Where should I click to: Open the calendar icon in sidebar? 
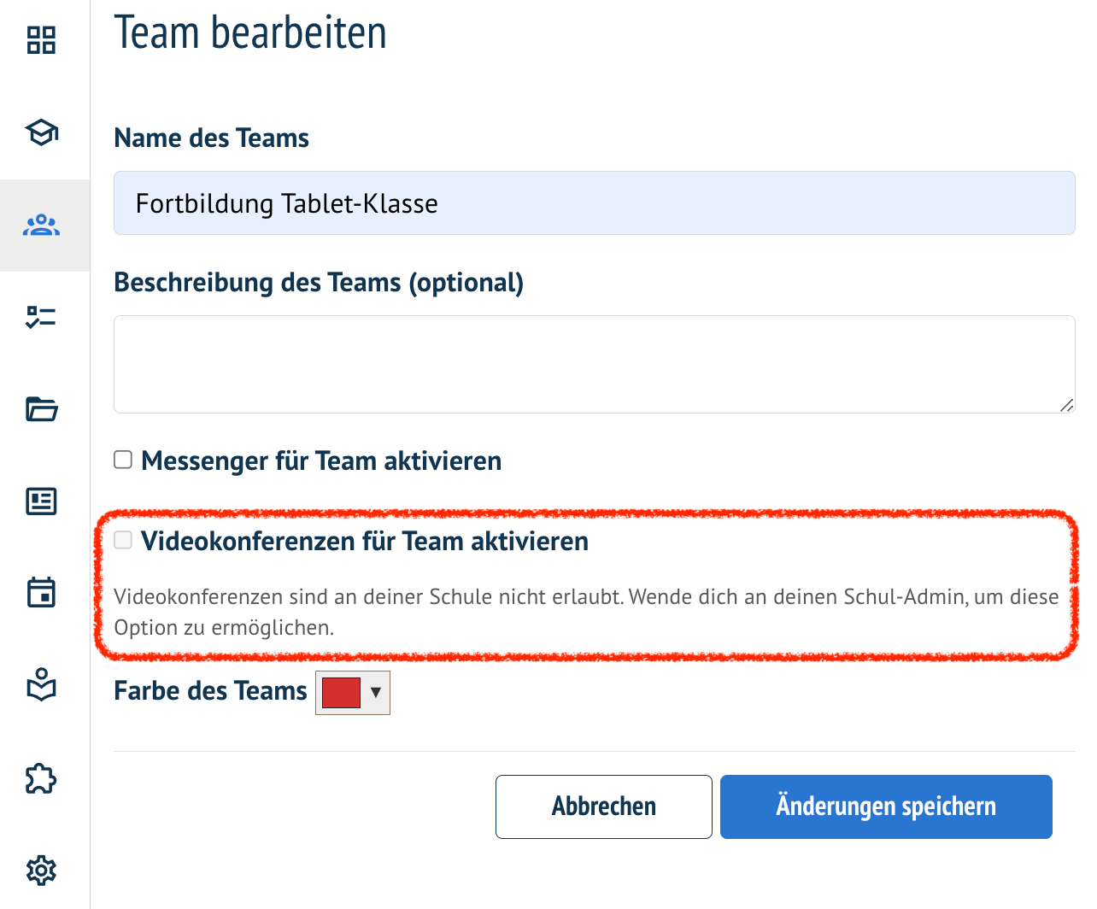tap(41, 592)
